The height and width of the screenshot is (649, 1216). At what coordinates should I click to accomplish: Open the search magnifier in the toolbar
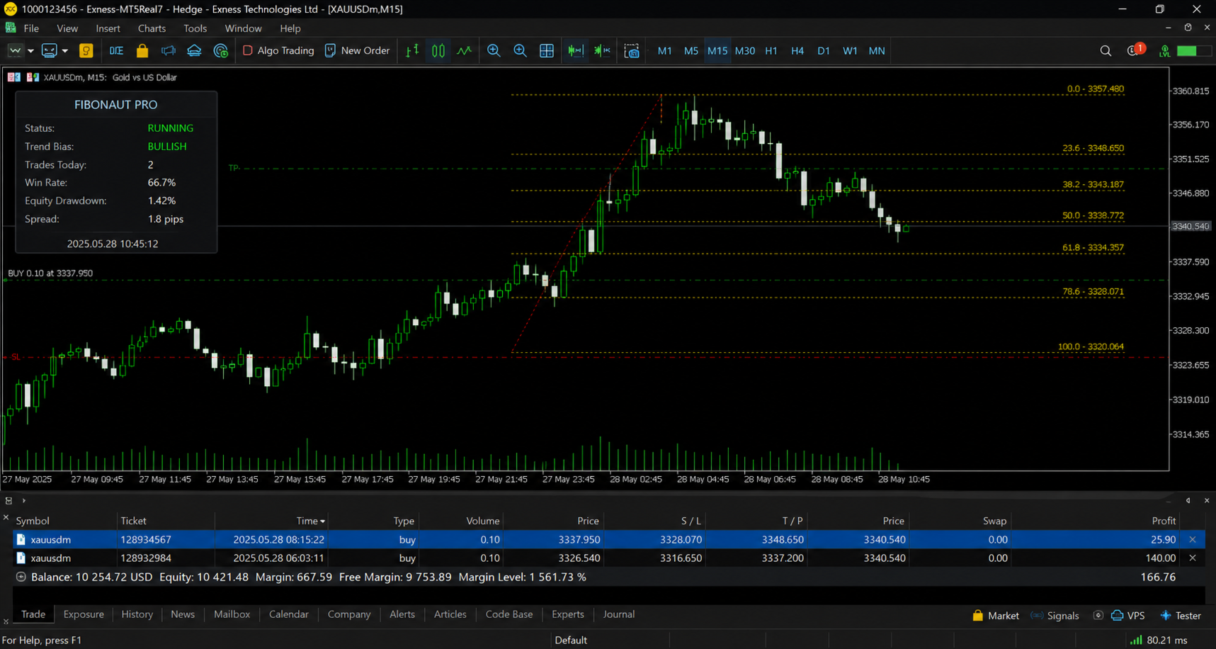(x=1106, y=51)
